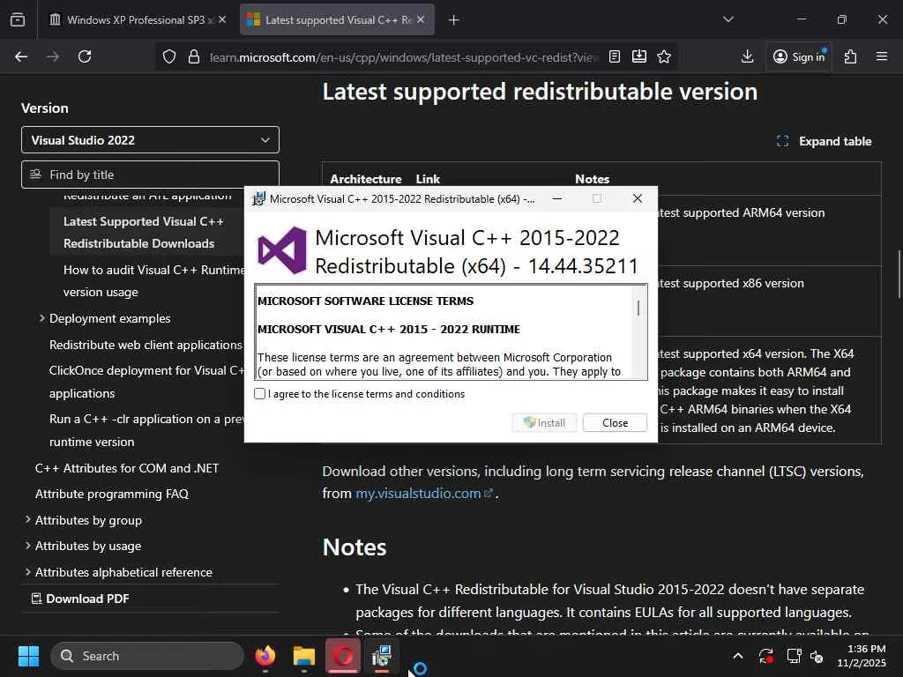Click Download PDF in sidebar
The image size is (903, 677).
click(x=80, y=599)
